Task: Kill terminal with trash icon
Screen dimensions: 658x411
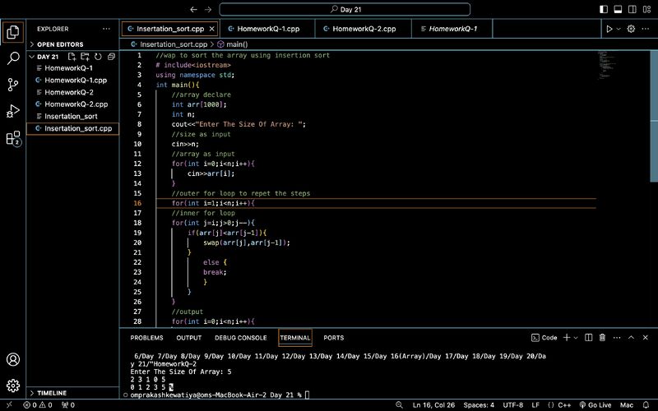Action: (x=602, y=338)
